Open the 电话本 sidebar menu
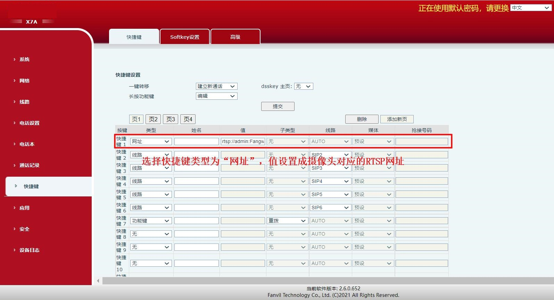 pyautogui.click(x=27, y=144)
